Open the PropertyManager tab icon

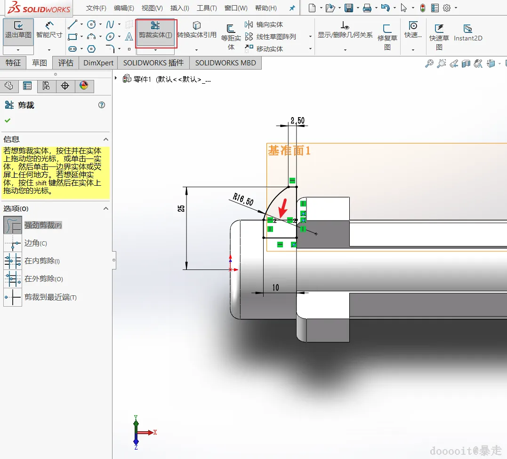pos(27,86)
